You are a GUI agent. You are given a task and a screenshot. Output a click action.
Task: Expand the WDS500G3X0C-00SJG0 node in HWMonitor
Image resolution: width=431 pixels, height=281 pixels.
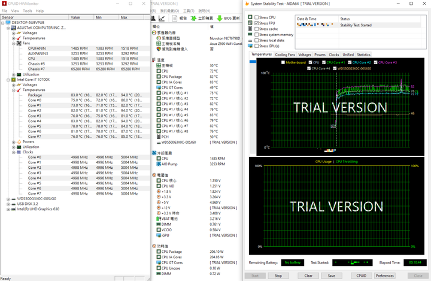coord(8,200)
